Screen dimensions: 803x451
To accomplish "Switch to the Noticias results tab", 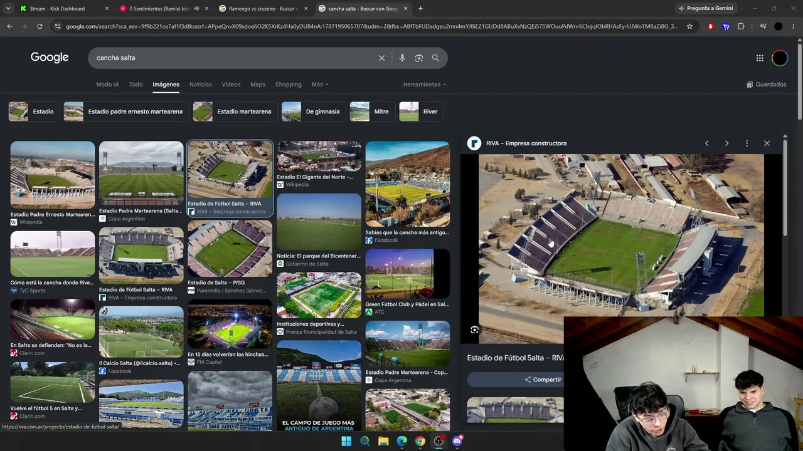I will coord(201,85).
